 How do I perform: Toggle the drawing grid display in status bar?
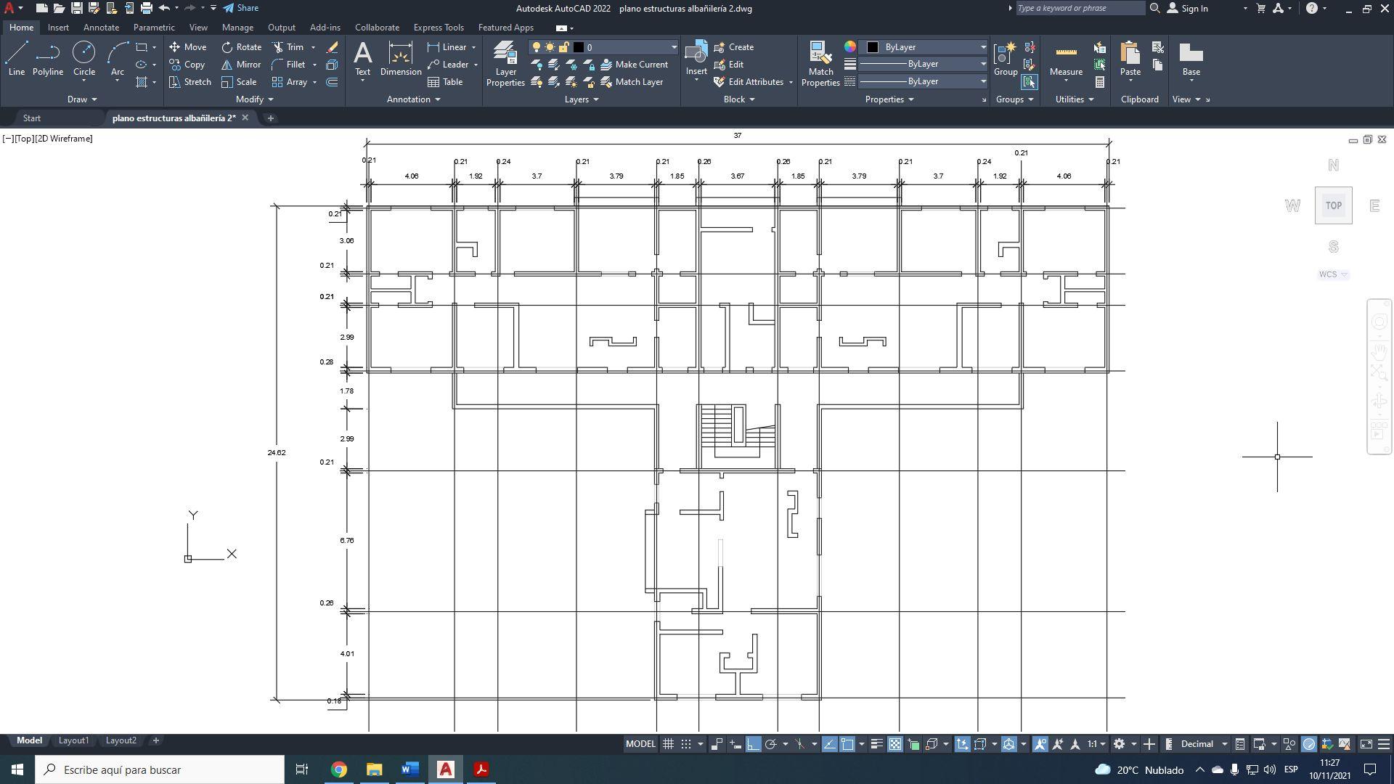[x=668, y=744]
